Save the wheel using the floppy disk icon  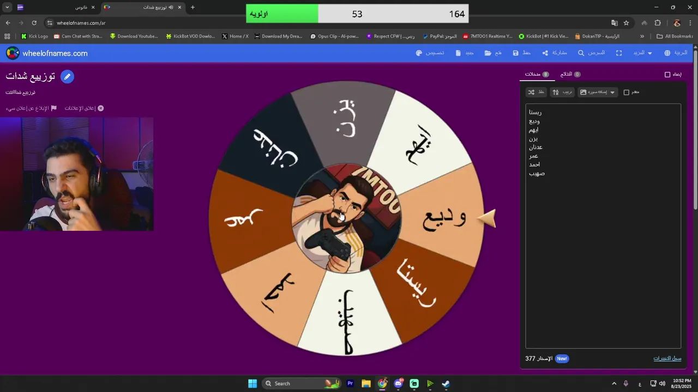tap(521, 53)
